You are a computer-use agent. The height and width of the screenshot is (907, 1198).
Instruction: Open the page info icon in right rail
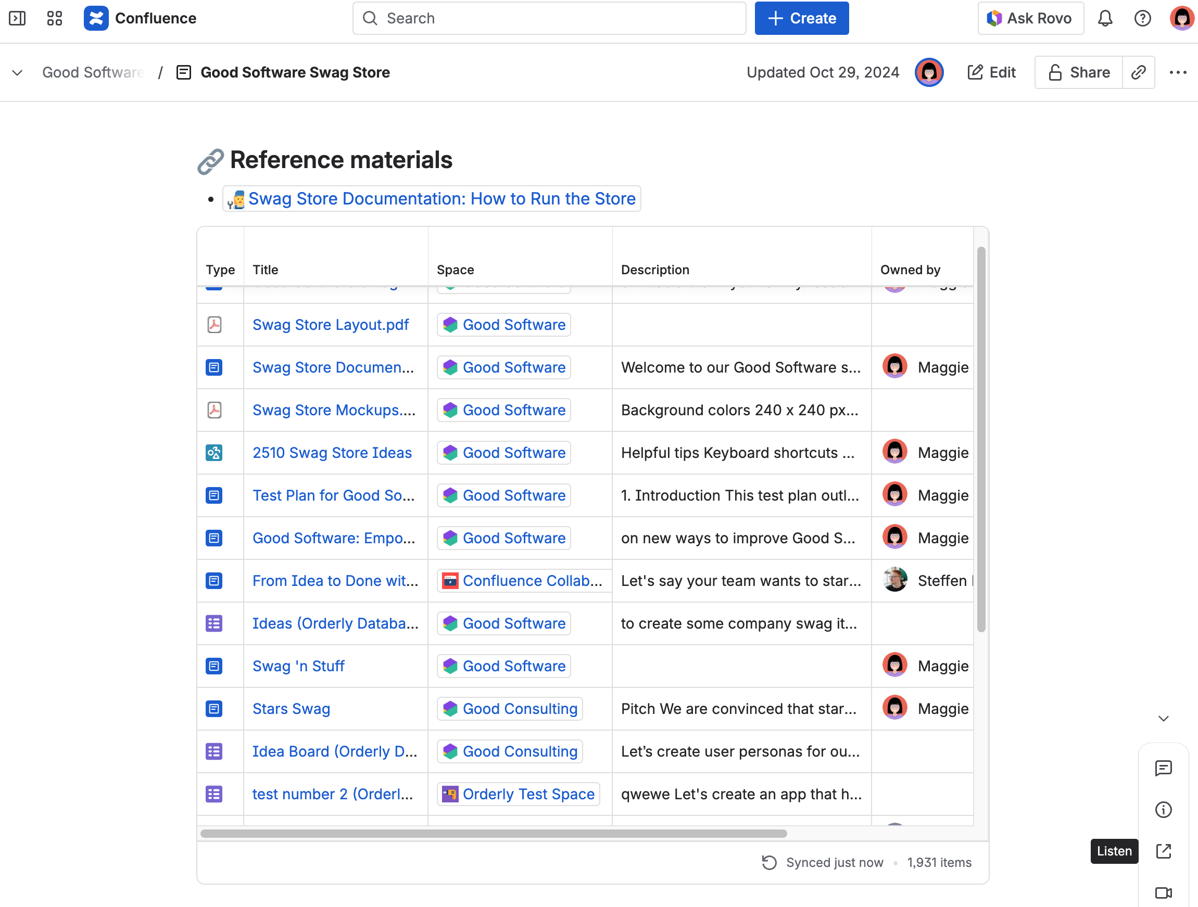1163,810
